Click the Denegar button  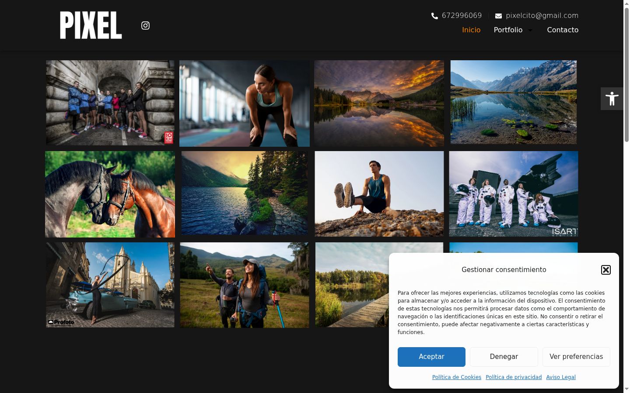(504, 357)
